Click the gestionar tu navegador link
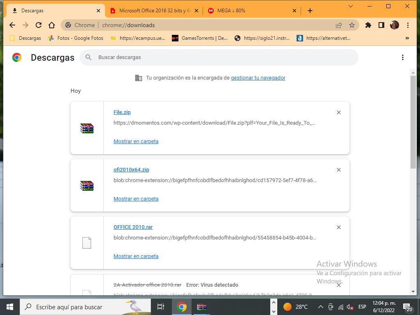 click(258, 78)
